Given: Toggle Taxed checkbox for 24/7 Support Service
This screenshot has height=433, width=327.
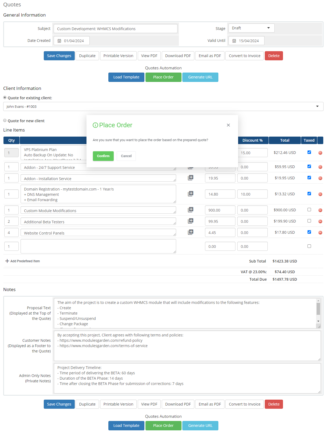Looking at the screenshot, I should 309,166.
